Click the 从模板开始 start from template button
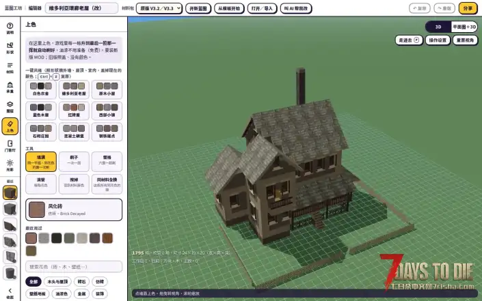This screenshot has height=301, width=482. point(229,8)
